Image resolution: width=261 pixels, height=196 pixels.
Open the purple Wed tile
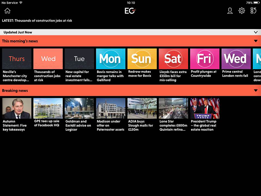point(236,59)
